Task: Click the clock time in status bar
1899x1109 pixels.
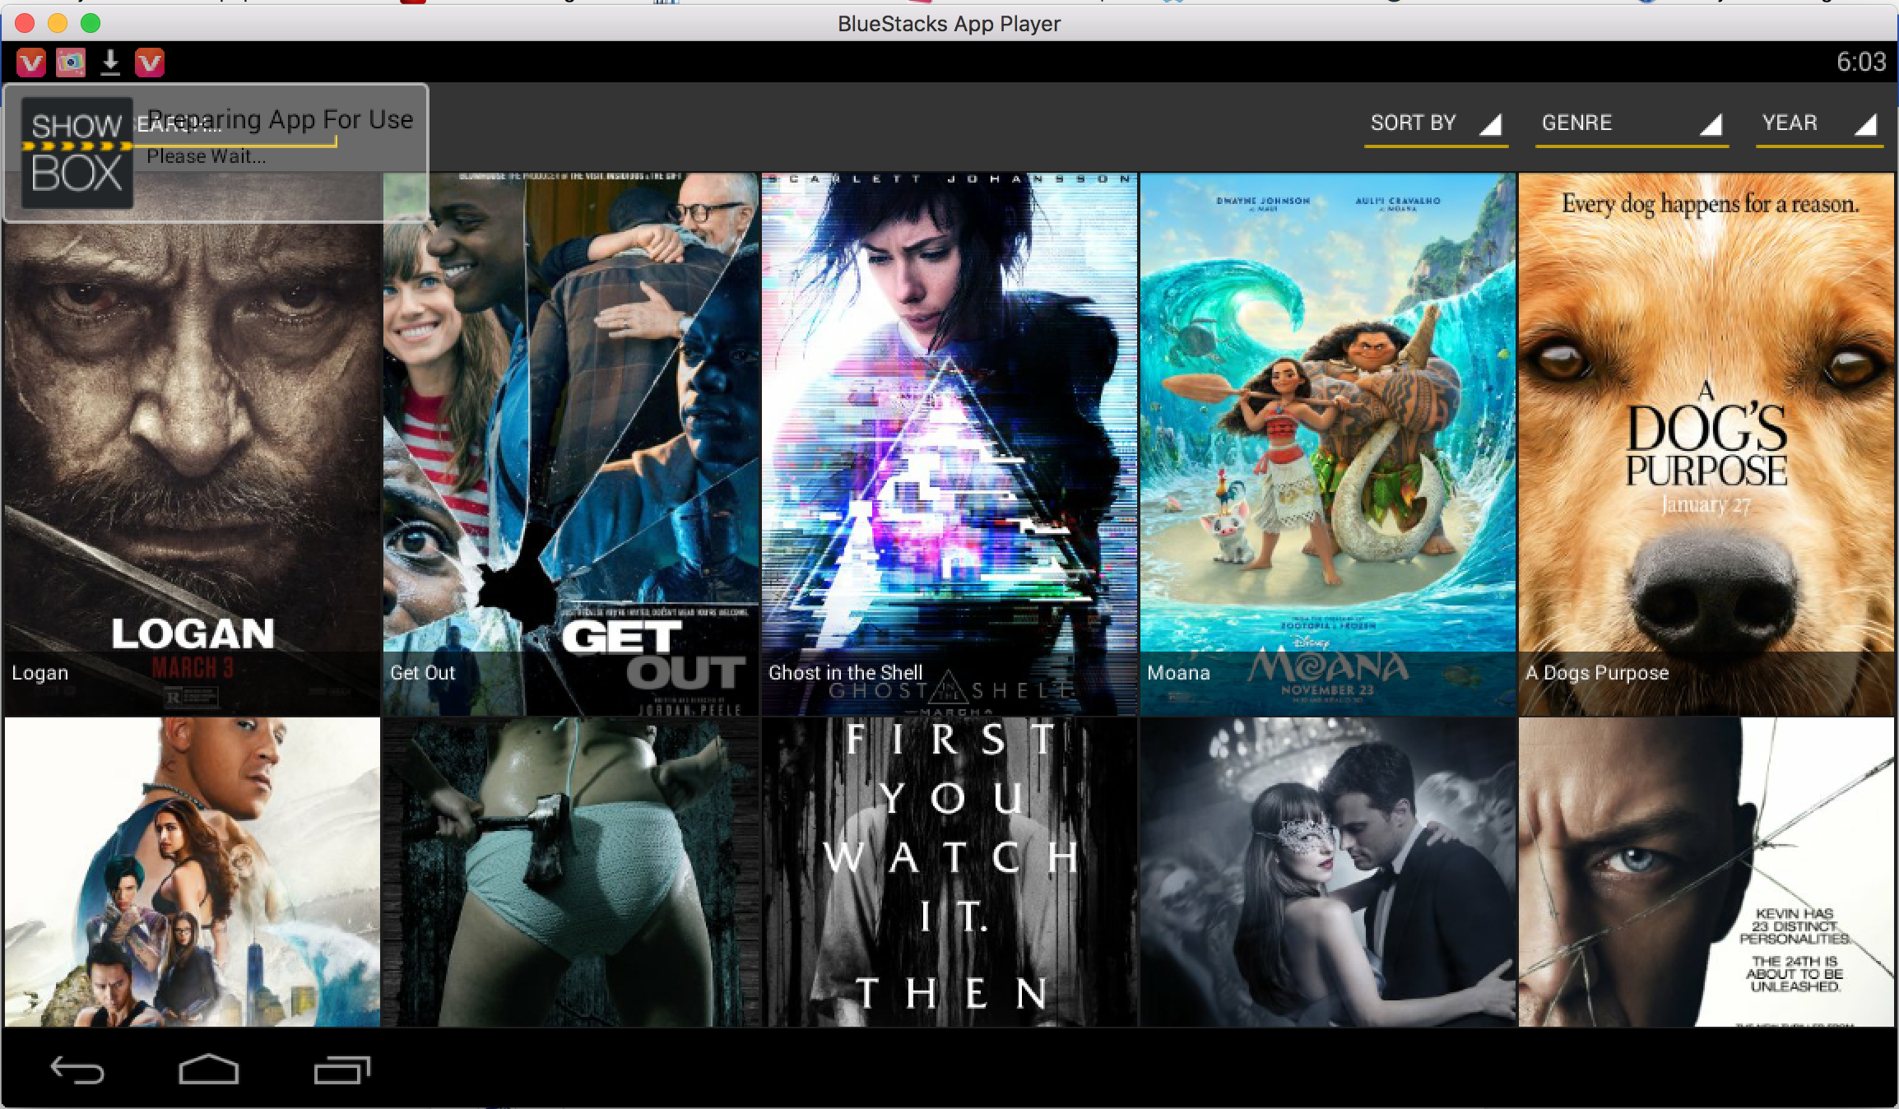Action: pyautogui.click(x=1860, y=63)
